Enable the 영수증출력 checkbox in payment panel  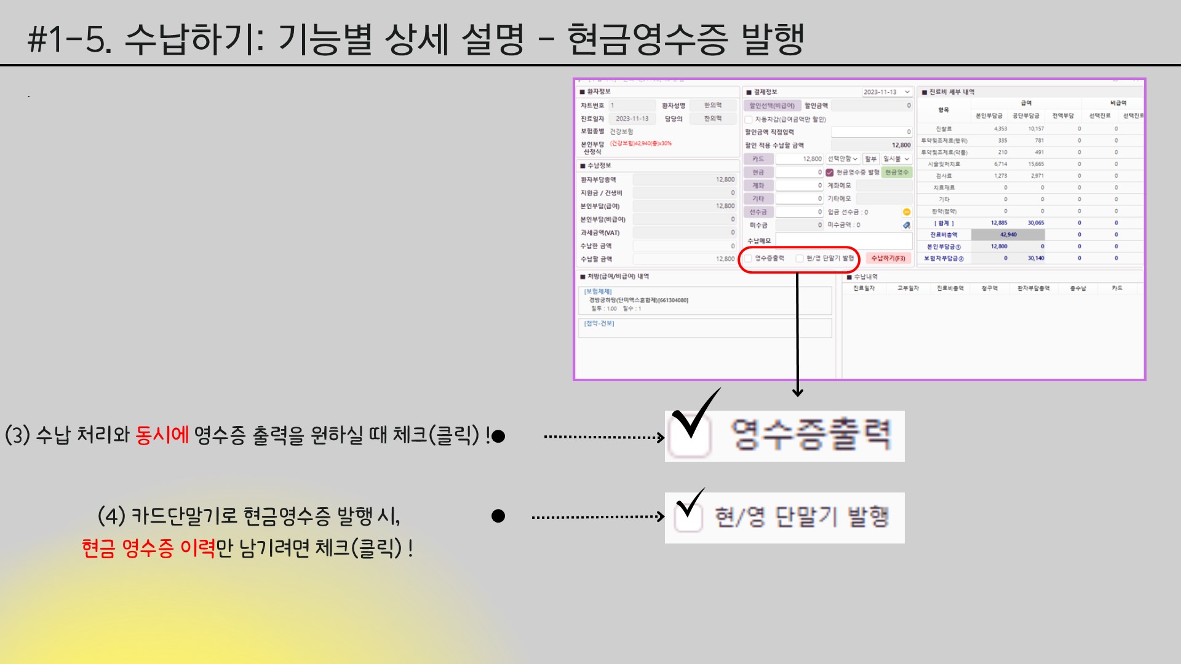pos(749,259)
